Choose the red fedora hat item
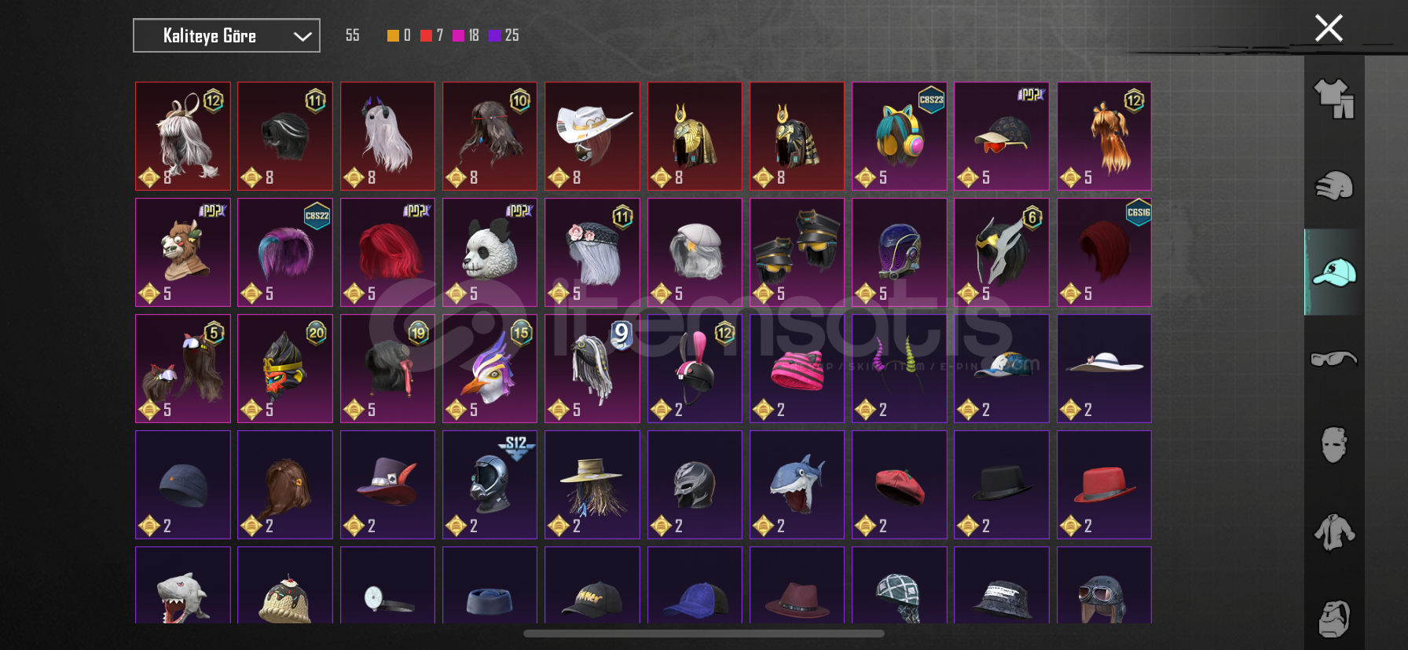 tap(1104, 484)
